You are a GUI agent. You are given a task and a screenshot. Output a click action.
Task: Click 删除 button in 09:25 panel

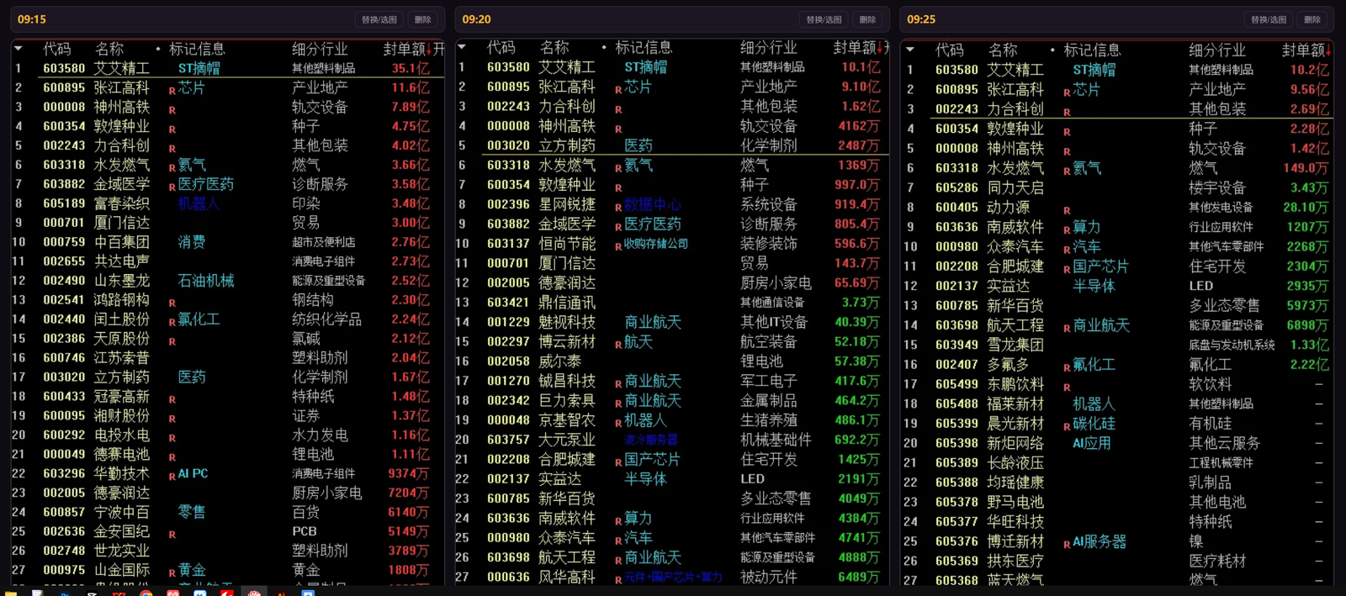pyautogui.click(x=1312, y=19)
